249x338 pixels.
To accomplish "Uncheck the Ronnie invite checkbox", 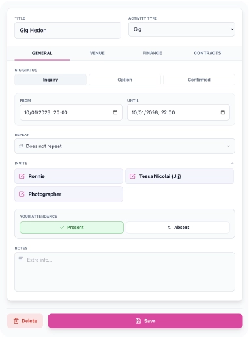I will (22, 176).
